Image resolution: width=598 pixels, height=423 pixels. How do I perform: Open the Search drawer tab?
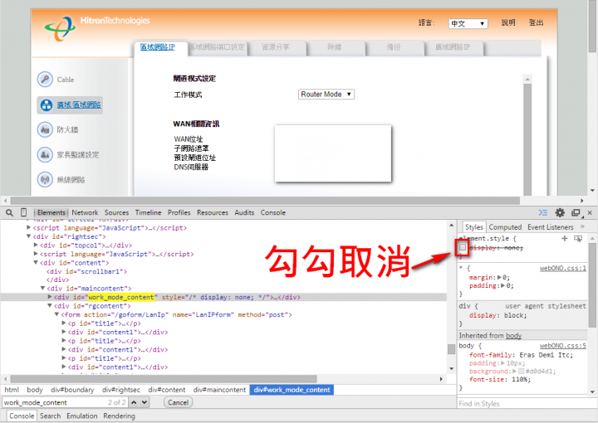[x=50, y=416]
